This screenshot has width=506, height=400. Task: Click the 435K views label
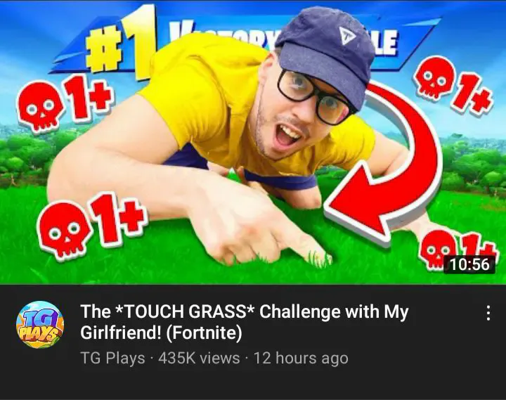199,359
